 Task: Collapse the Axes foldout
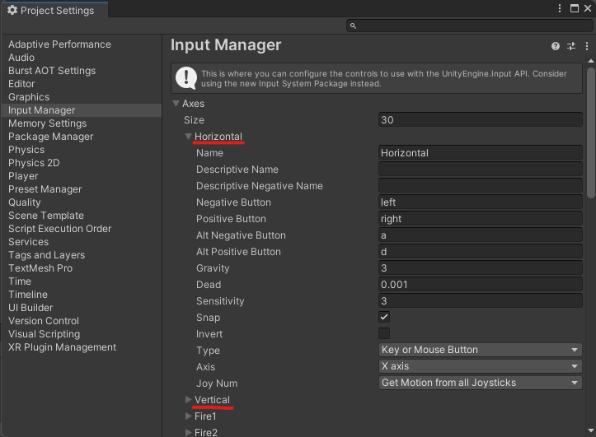[176, 104]
